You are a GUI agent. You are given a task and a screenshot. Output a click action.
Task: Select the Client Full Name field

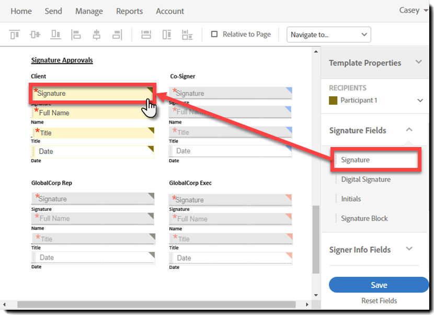click(x=93, y=113)
